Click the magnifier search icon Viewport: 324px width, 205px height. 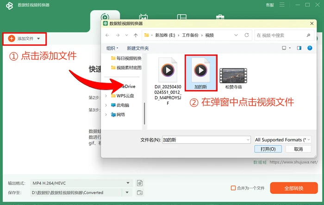coord(309,35)
